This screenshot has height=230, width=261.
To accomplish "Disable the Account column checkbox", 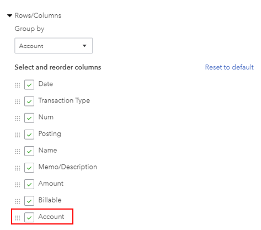I will [29, 217].
